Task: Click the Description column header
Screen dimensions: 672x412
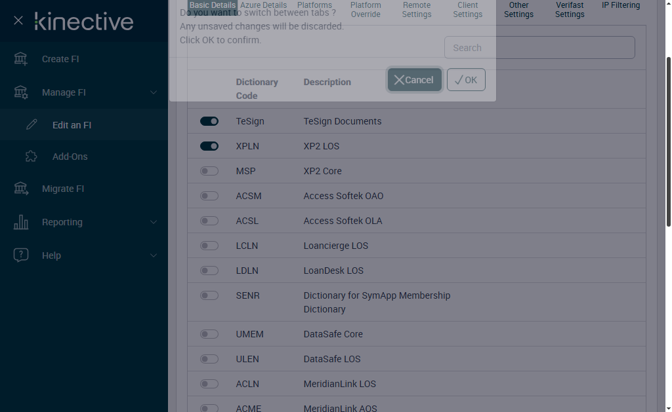Action: [x=327, y=82]
